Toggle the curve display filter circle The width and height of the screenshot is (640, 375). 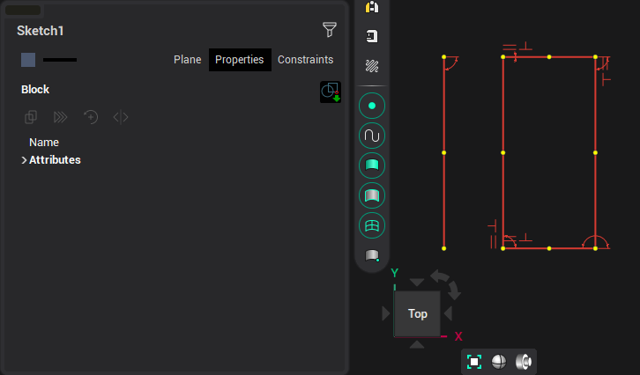coord(372,136)
